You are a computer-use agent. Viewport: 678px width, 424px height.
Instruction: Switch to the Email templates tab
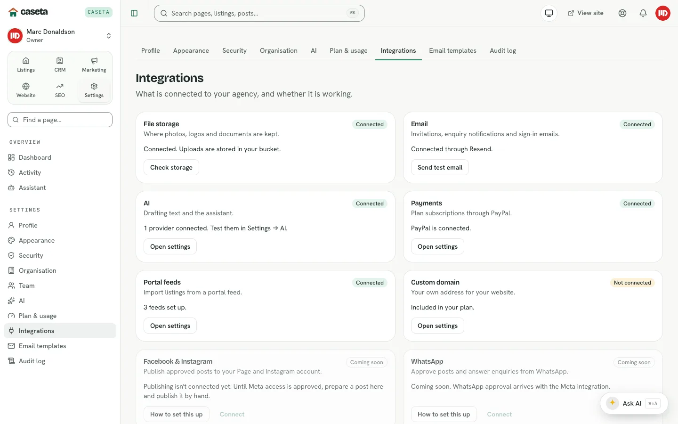point(452,50)
